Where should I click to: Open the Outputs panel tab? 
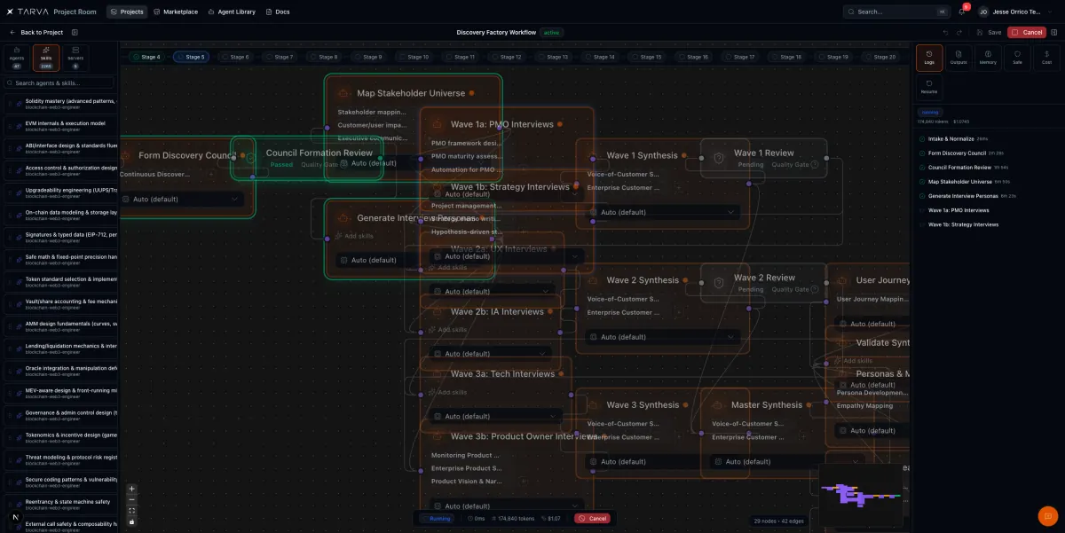click(958, 59)
